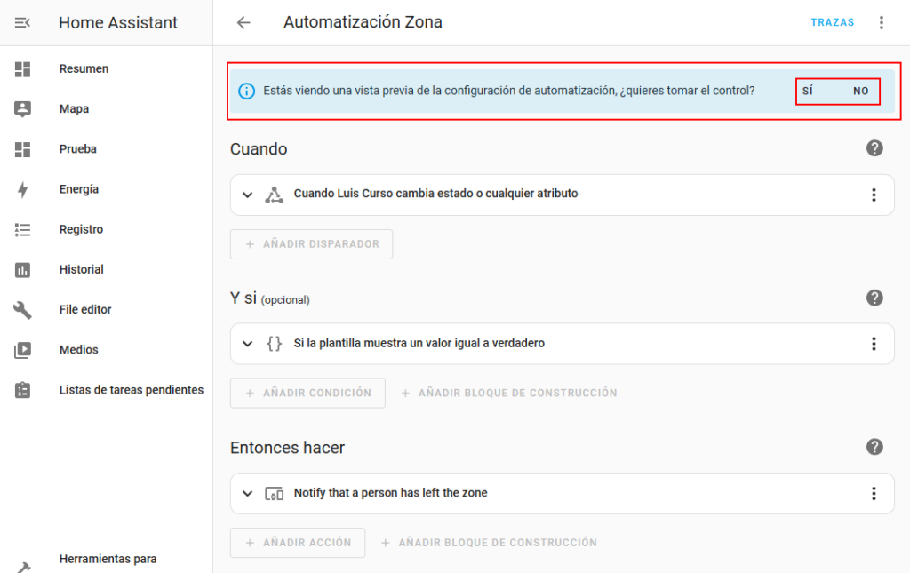Expand the Notify person left zone action

(248, 493)
